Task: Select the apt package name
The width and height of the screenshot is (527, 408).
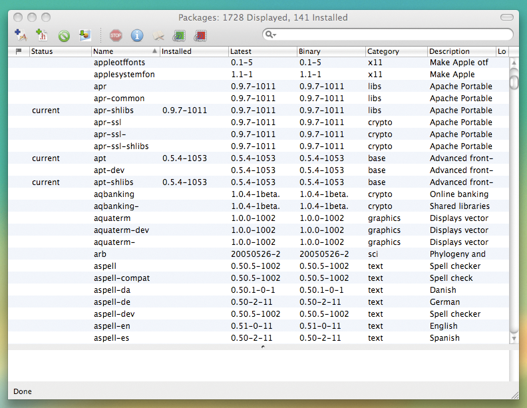Action: click(x=100, y=158)
